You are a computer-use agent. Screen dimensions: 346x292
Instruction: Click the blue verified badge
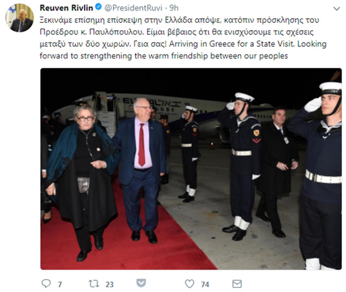coord(99,7)
